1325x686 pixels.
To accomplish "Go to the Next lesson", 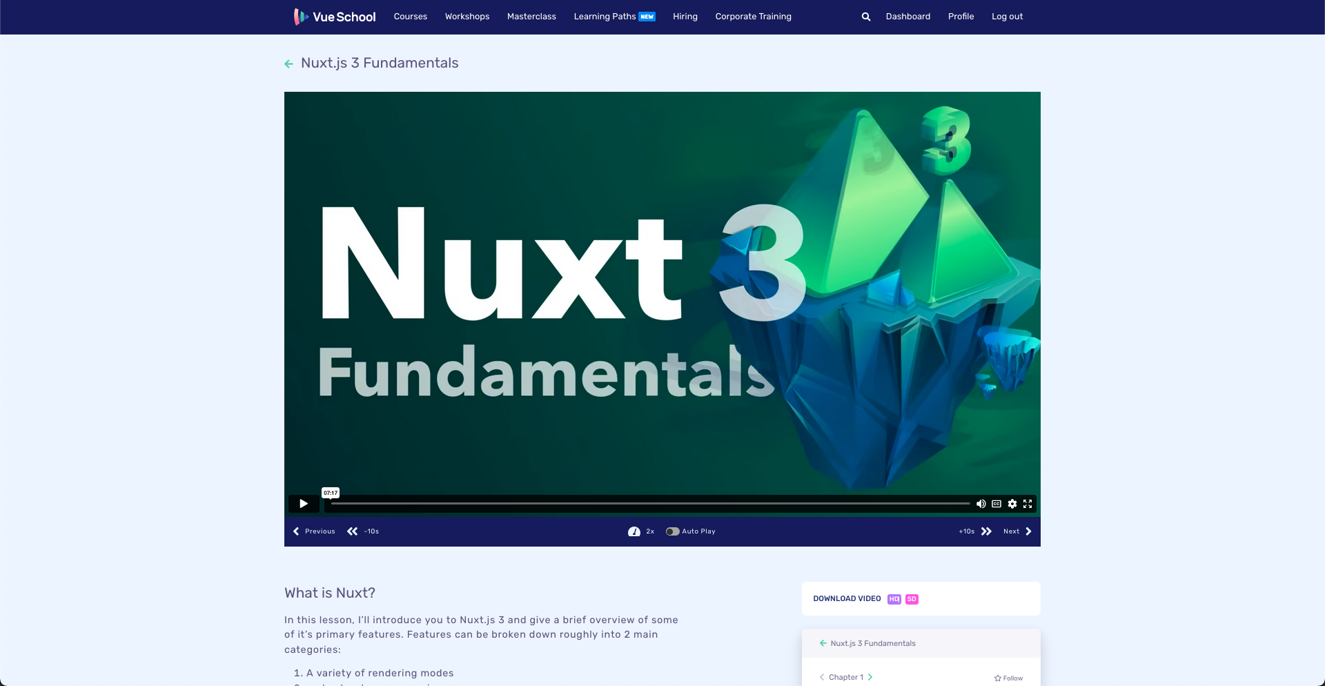I will coord(1018,531).
